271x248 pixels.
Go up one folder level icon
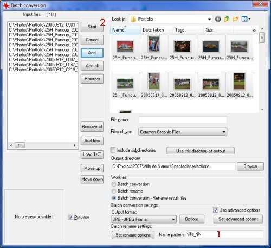pyautogui.click(x=227, y=19)
